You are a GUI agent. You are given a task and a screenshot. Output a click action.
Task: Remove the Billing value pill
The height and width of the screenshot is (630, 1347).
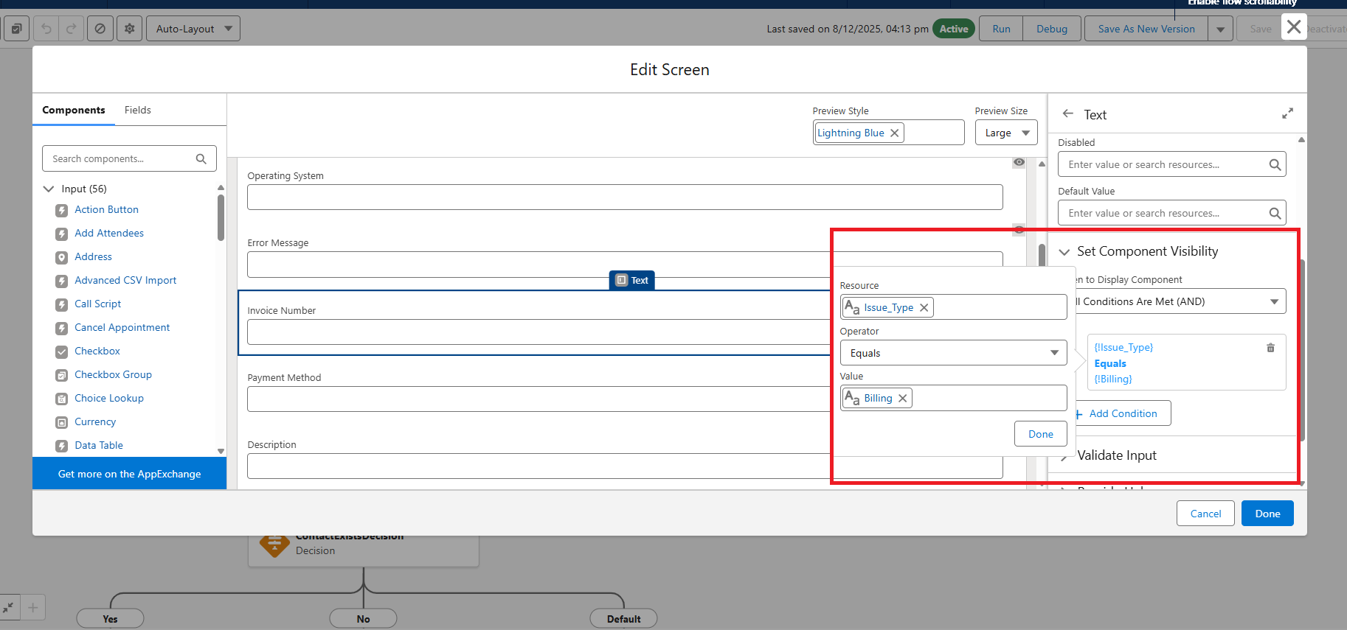click(x=902, y=399)
